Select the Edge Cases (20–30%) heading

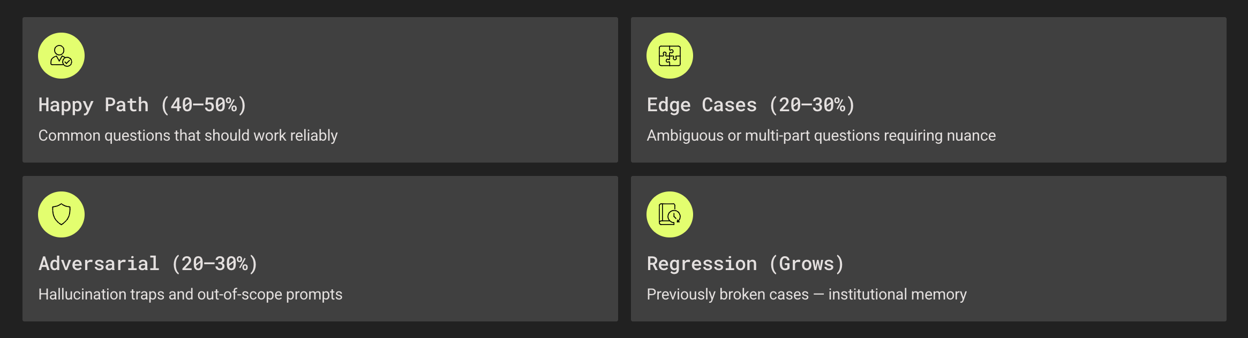click(x=751, y=105)
